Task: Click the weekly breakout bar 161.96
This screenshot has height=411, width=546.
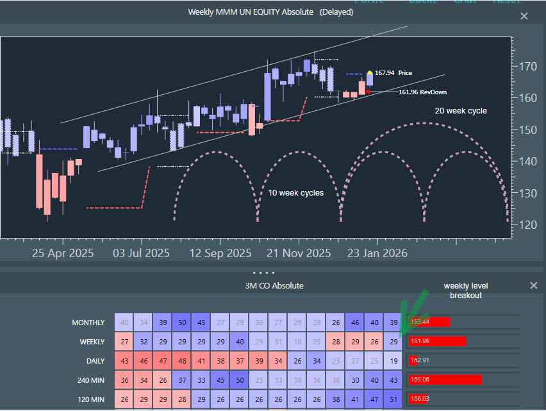Action: (x=437, y=341)
